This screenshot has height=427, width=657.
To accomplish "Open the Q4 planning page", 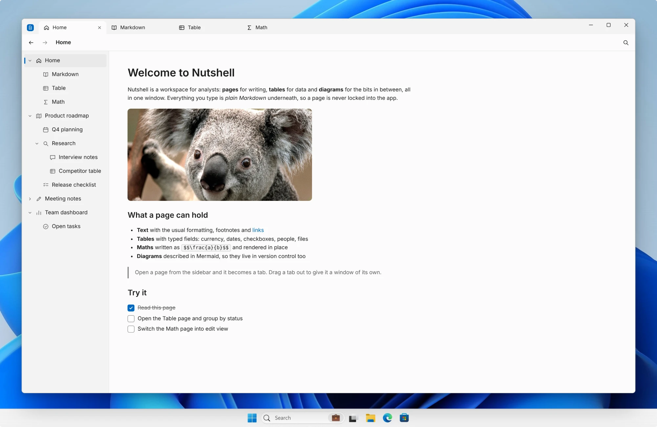I will (65, 130).
